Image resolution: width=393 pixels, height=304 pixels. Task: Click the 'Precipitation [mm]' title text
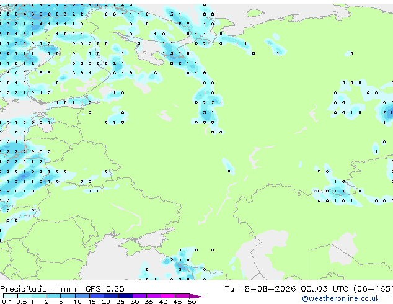pos(40,289)
